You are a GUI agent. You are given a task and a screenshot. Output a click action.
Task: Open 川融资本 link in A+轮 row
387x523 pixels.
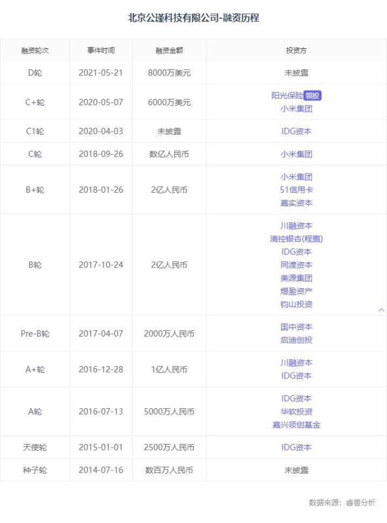pos(296,362)
